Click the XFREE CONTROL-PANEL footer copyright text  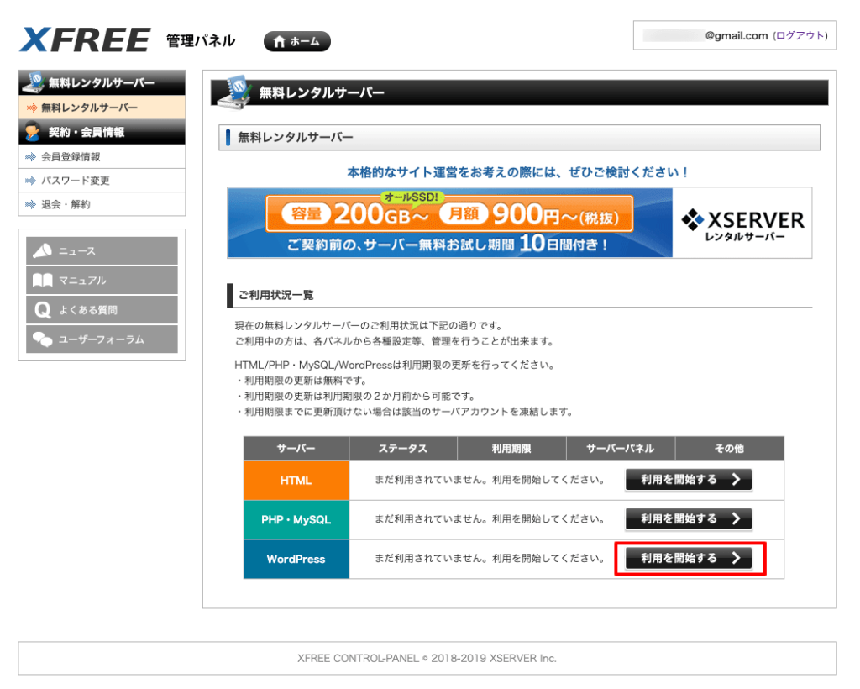[x=427, y=658]
